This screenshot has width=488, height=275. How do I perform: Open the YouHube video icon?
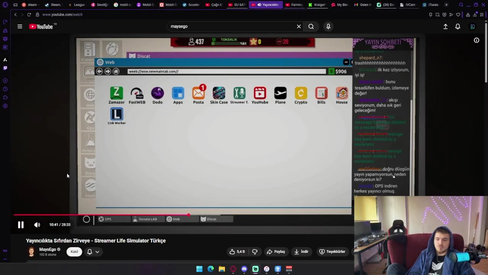coord(260,95)
